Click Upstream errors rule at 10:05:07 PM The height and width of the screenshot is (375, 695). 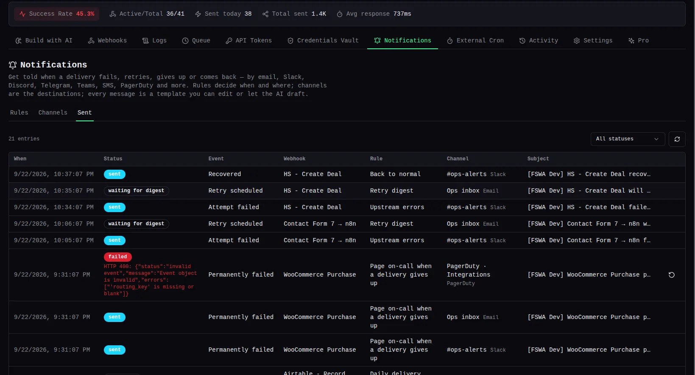(x=397, y=241)
